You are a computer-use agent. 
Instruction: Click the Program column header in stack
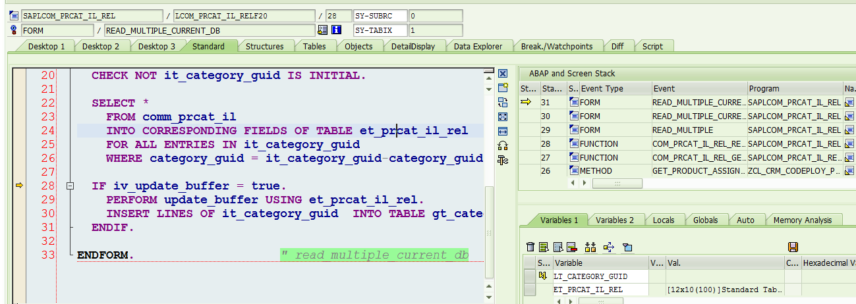click(x=794, y=88)
